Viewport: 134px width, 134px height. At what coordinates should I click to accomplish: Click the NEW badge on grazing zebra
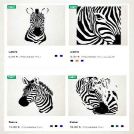click(x=73, y=77)
